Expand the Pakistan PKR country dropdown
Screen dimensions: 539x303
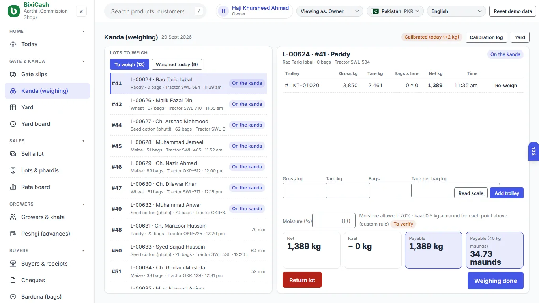tap(395, 11)
